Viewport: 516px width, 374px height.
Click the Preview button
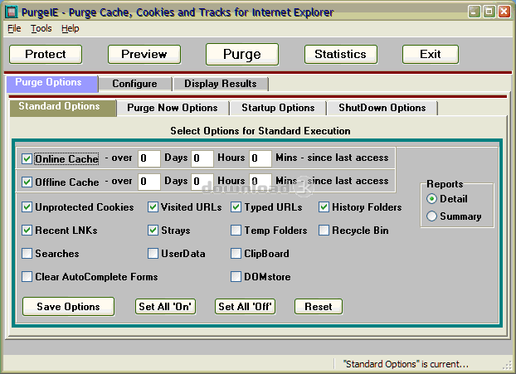click(144, 54)
